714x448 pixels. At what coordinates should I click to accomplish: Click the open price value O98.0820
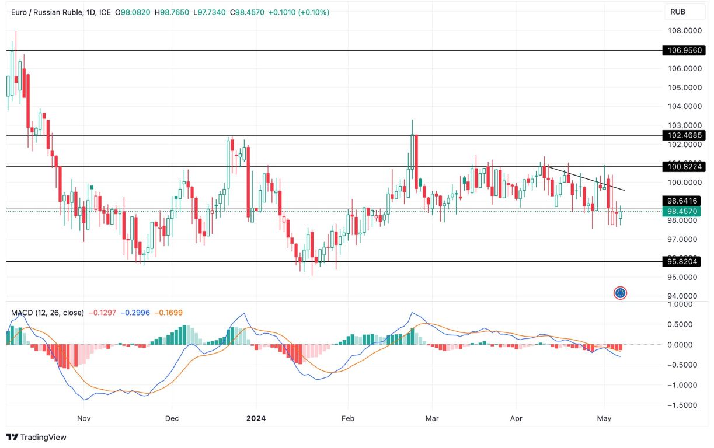pos(131,12)
